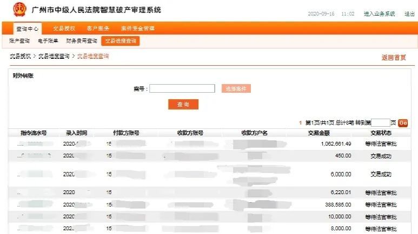Open the 查询中心 tab
This screenshot has width=418, height=234.
(28, 29)
